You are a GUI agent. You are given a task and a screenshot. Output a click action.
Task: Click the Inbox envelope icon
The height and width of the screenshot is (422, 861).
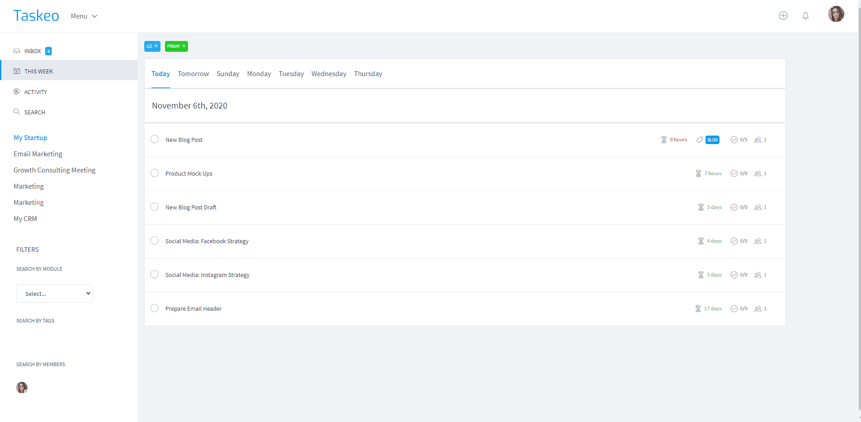(17, 51)
